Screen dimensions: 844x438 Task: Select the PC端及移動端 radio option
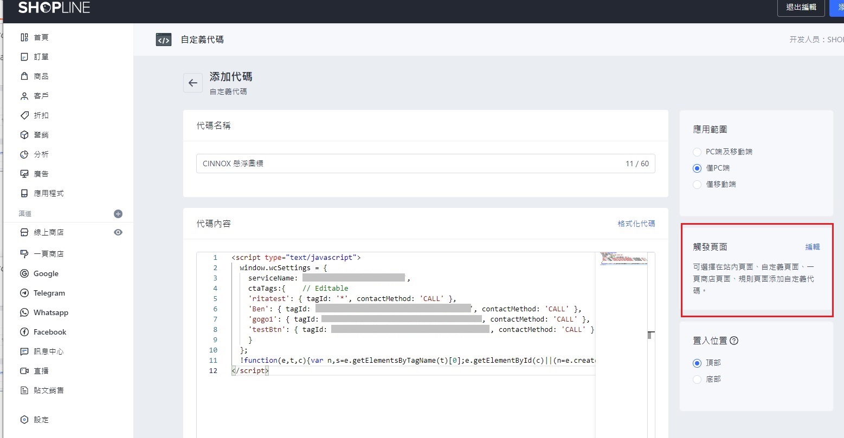click(697, 152)
